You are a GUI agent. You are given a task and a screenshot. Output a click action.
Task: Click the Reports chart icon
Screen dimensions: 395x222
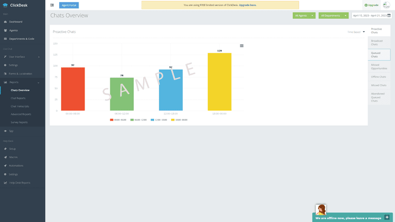click(5, 82)
